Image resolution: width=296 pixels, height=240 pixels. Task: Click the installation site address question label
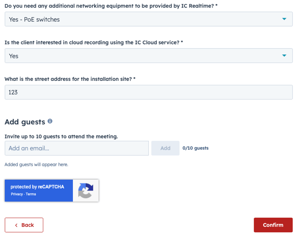pyautogui.click(x=70, y=79)
